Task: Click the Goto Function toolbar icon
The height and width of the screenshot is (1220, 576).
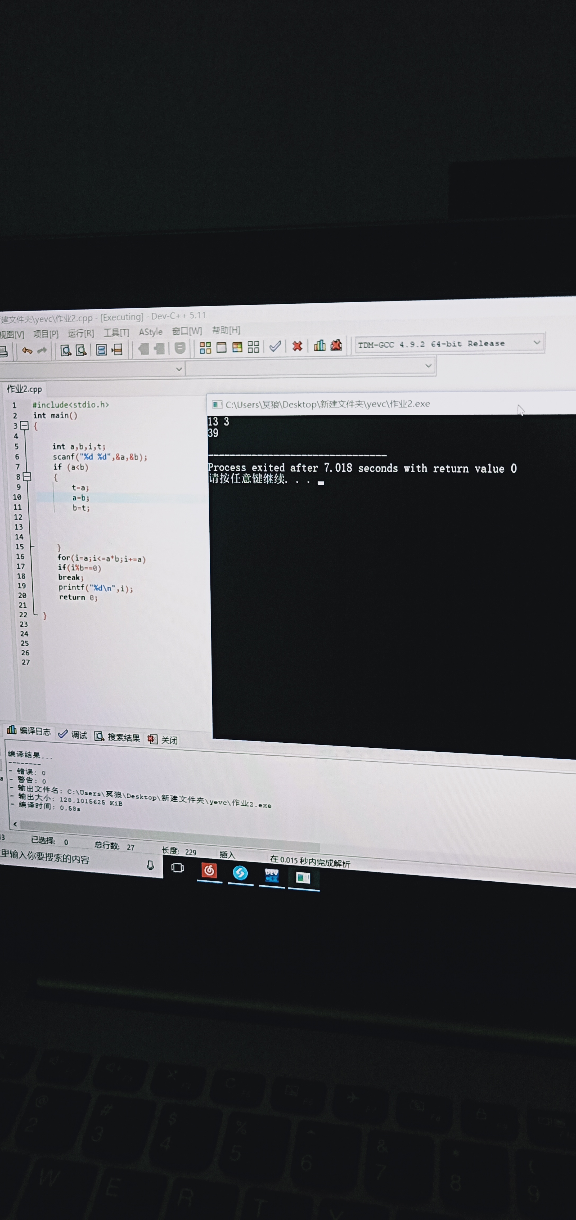Action: click(x=101, y=349)
